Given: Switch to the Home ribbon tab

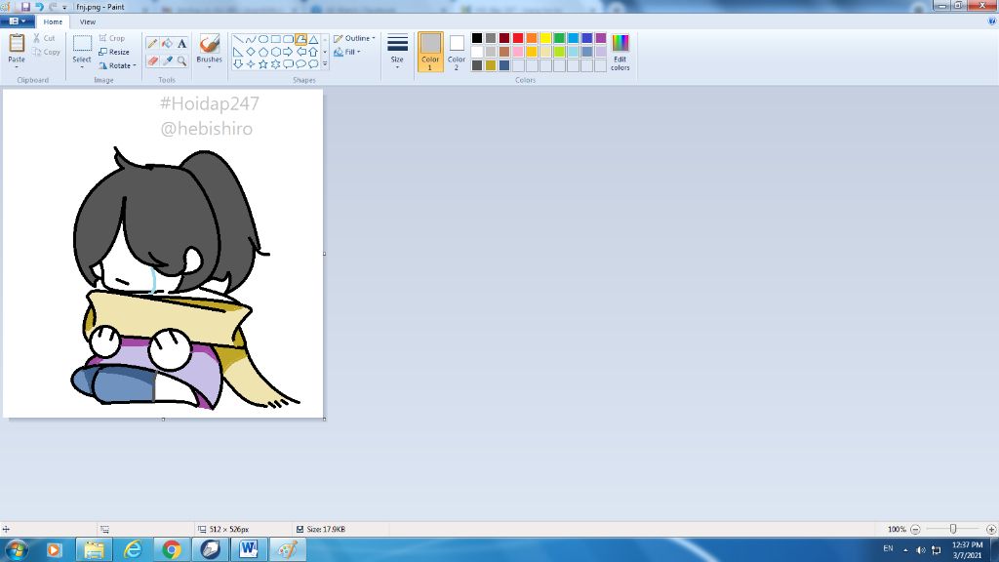Looking at the screenshot, I should 53,21.
